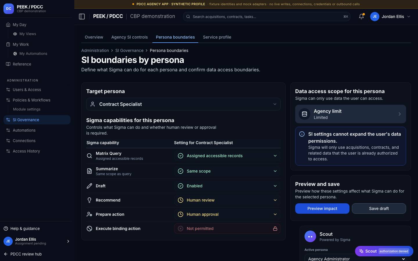Click the Preview impact button
The width and height of the screenshot is (418, 261).
(322, 209)
